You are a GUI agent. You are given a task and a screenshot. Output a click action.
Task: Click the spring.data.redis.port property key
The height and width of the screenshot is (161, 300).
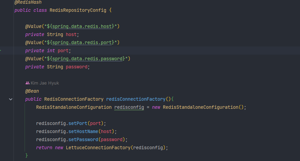coord(82,42)
